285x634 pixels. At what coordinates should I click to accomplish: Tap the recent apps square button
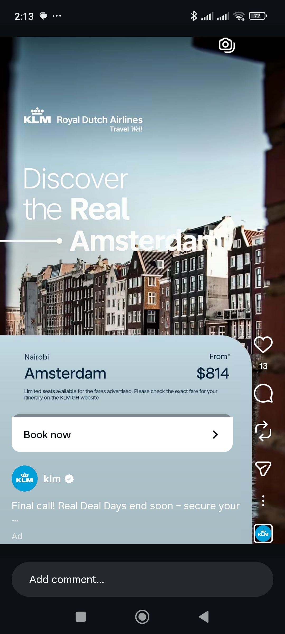coord(81,617)
